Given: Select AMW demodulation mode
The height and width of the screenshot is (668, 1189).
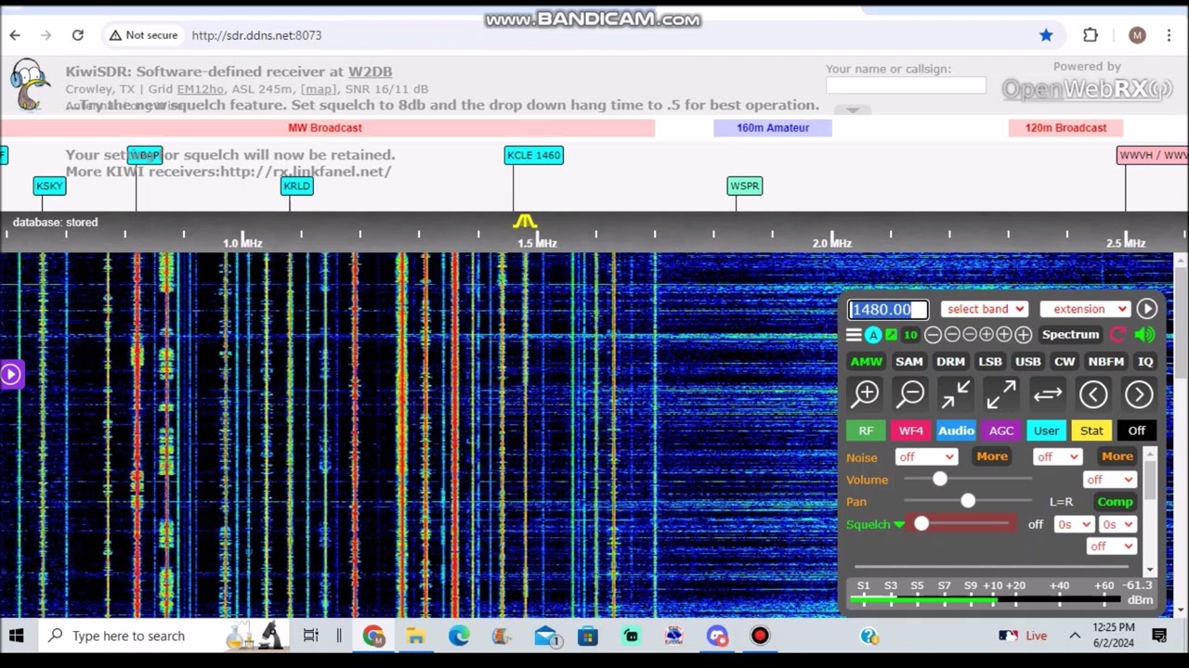Looking at the screenshot, I should coord(866,362).
